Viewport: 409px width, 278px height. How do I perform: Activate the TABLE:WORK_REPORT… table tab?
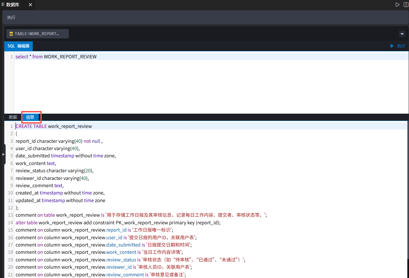37,34
